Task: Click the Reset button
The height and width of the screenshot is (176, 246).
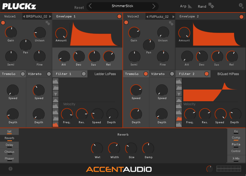Action: (79, 7)
